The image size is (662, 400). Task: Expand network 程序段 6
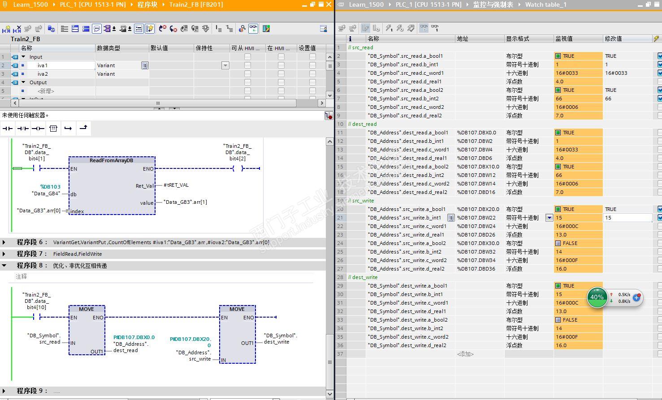(x=4, y=242)
